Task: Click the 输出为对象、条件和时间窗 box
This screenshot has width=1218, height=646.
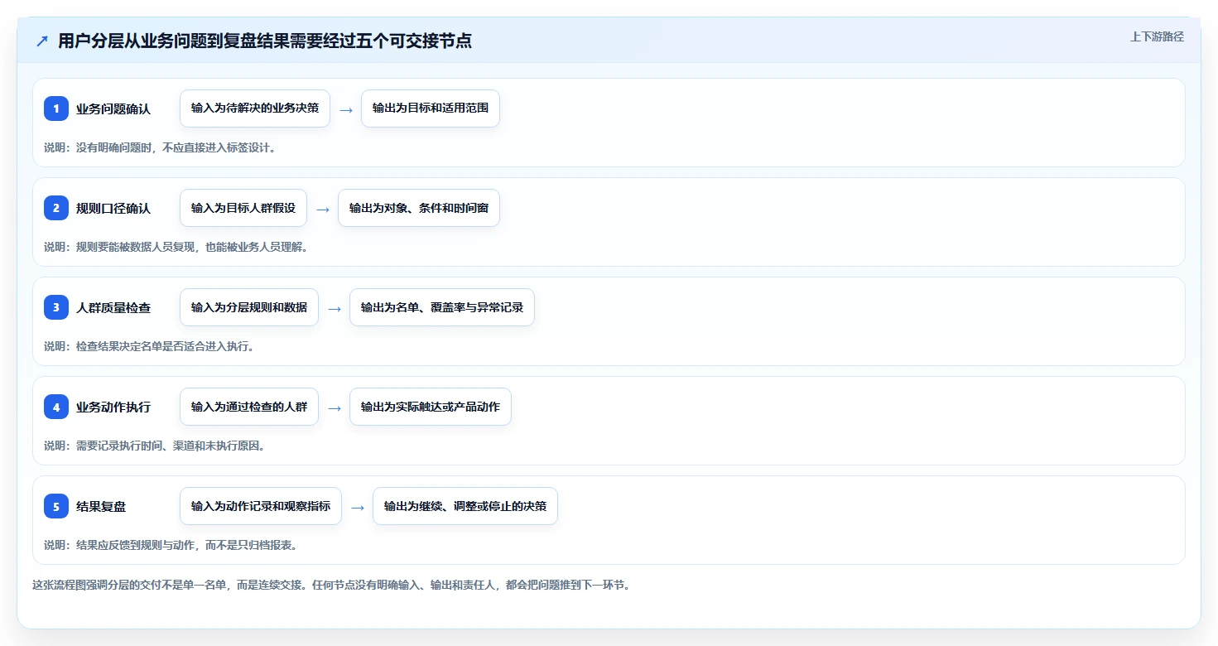Action: point(419,208)
